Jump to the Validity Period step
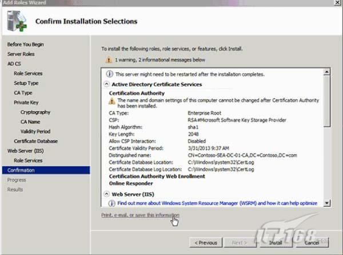Screen dimensions: 343x255 pos(35,131)
